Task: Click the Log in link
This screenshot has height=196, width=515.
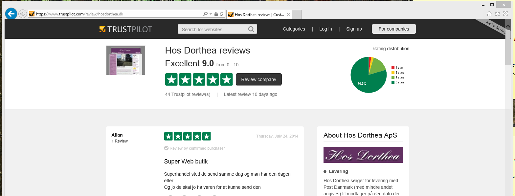Action: 325,29
